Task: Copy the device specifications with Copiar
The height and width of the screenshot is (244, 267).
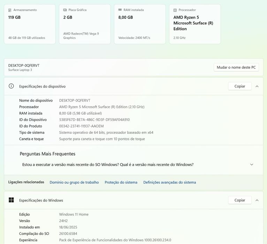Action: coord(239,86)
